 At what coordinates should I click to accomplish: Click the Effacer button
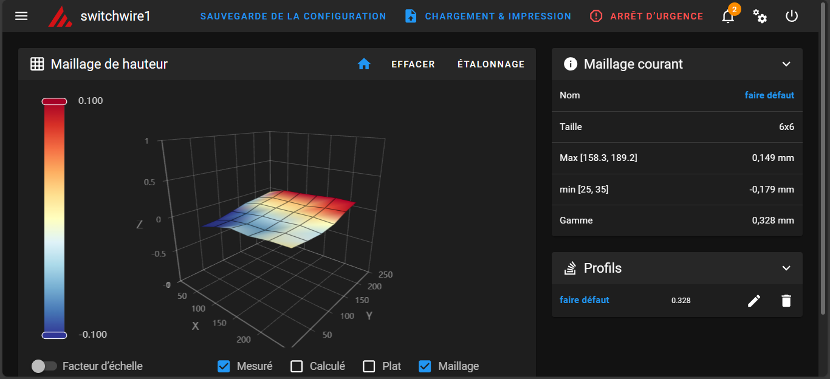(413, 64)
